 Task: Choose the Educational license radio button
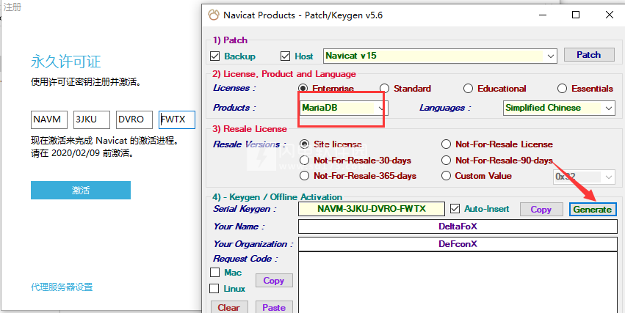(468, 88)
